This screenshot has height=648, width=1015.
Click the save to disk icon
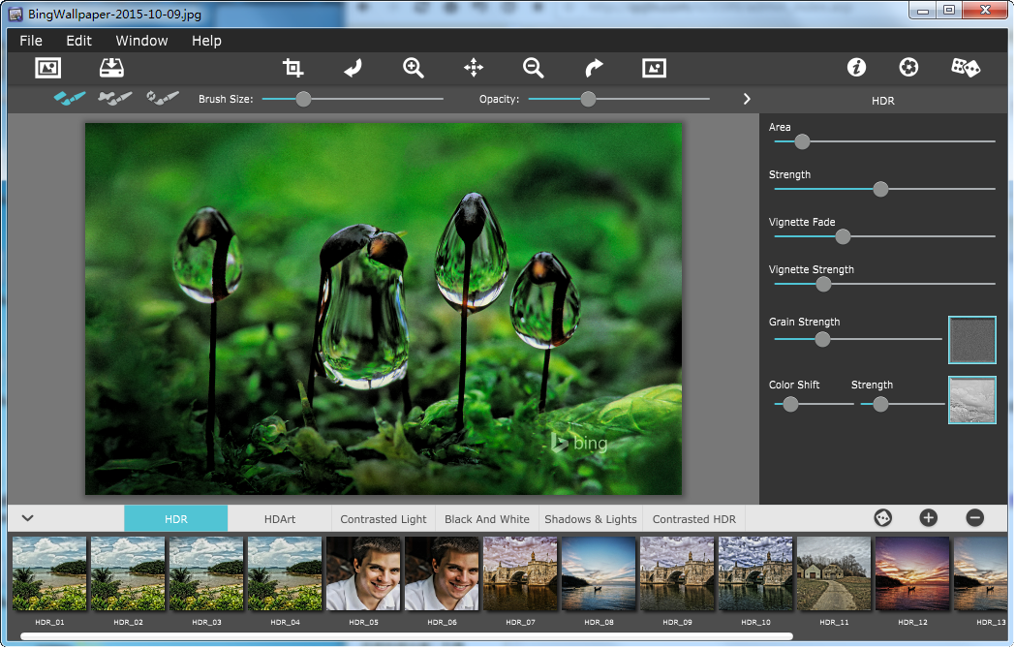(x=112, y=68)
